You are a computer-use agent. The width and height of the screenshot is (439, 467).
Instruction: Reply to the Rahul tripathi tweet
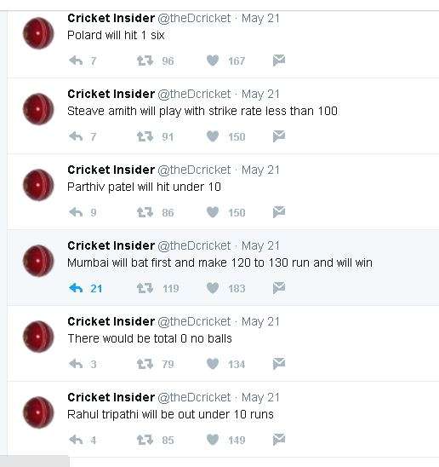coord(76,440)
